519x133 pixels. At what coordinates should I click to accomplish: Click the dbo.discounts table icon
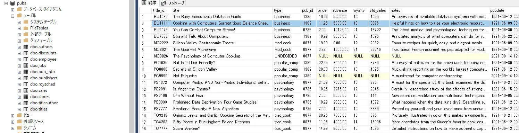tap(26, 53)
